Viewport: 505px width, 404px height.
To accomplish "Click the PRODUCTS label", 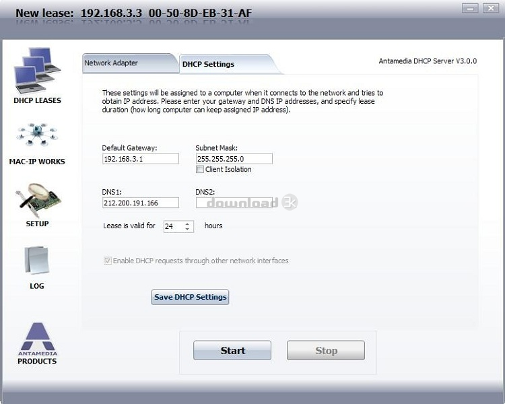I will [37, 362].
